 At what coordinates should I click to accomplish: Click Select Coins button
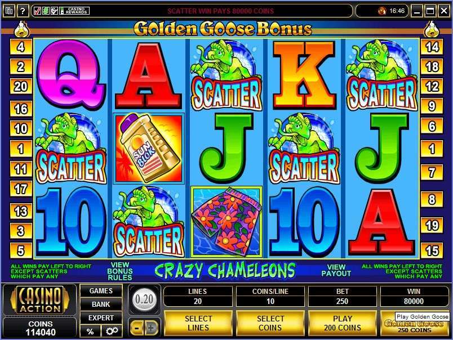tap(270, 323)
